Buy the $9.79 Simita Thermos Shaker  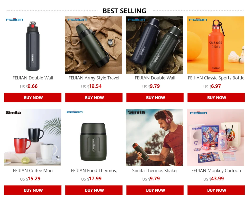[155, 190]
